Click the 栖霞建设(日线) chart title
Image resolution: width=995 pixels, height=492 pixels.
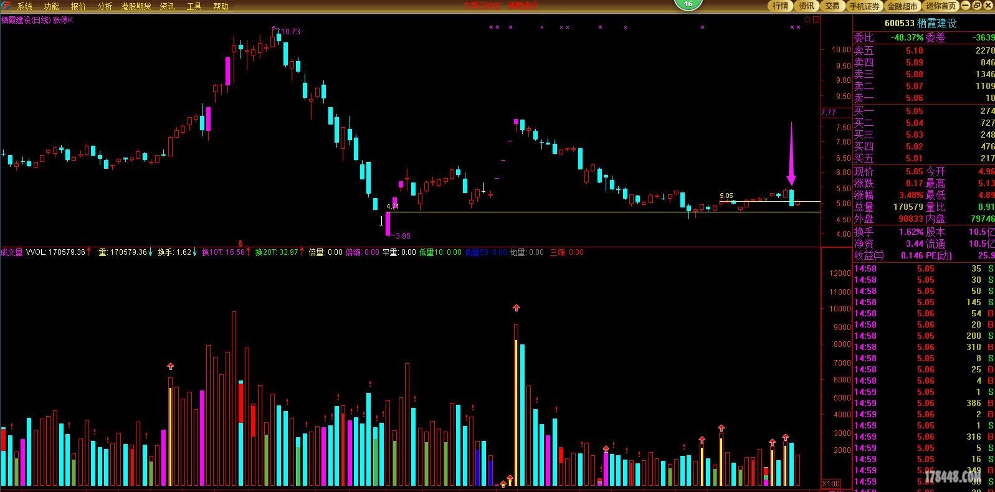(x=26, y=20)
